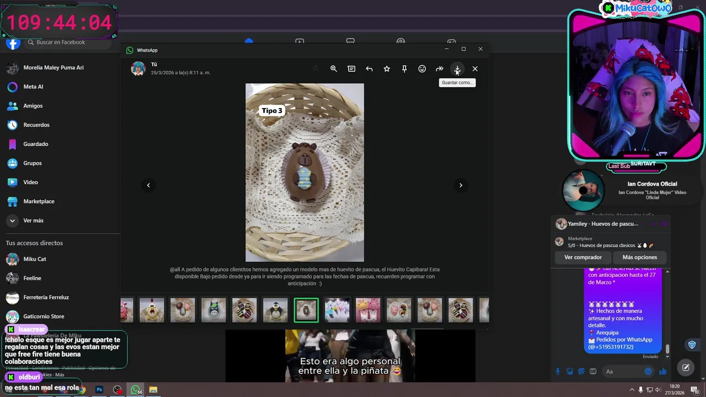Screen dimensions: 706x397
Task: Open Photoshop from the taskbar
Action: pyautogui.click(x=99, y=390)
